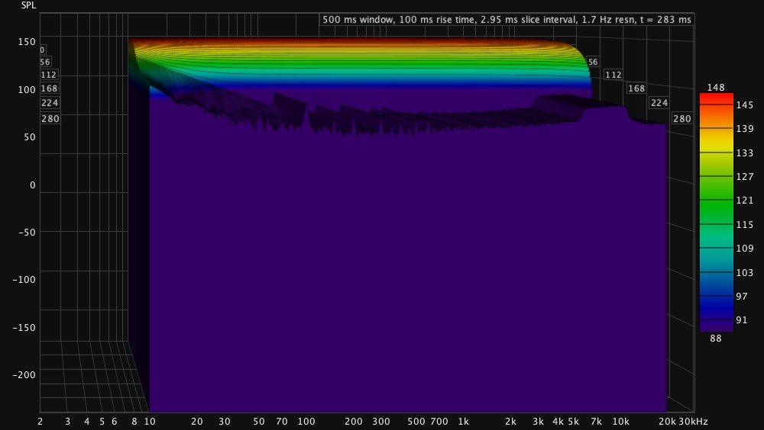The height and width of the screenshot is (430, 764).
Task: Click the 700 Hz label on frequency axis
Action: pyautogui.click(x=439, y=422)
